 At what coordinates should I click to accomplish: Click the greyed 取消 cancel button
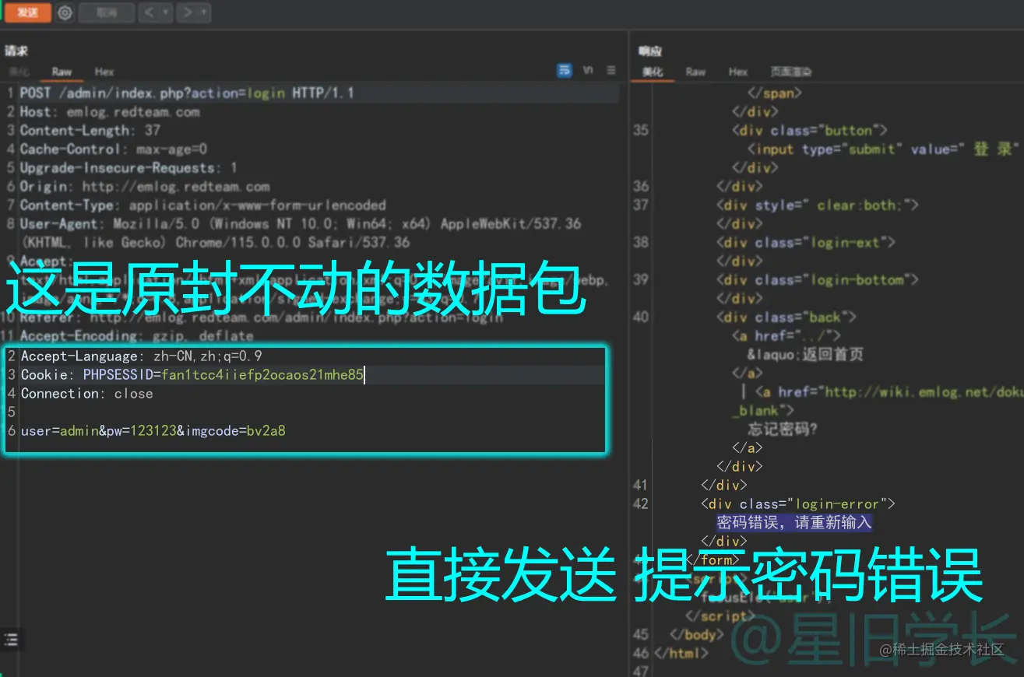[107, 12]
